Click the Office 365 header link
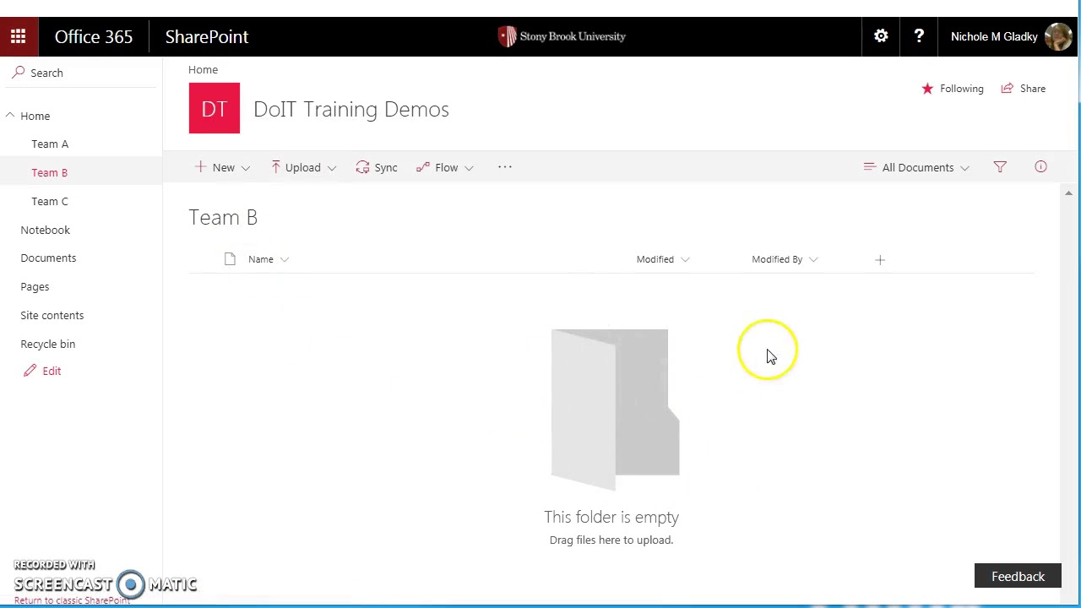 point(94,36)
